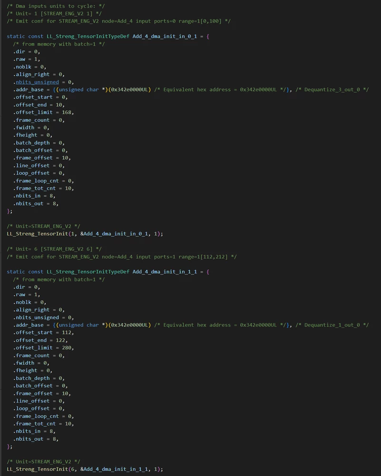Click the '.offset_end = 122,' line
Image resolution: width=381 pixels, height=476 pixels.
(40, 340)
